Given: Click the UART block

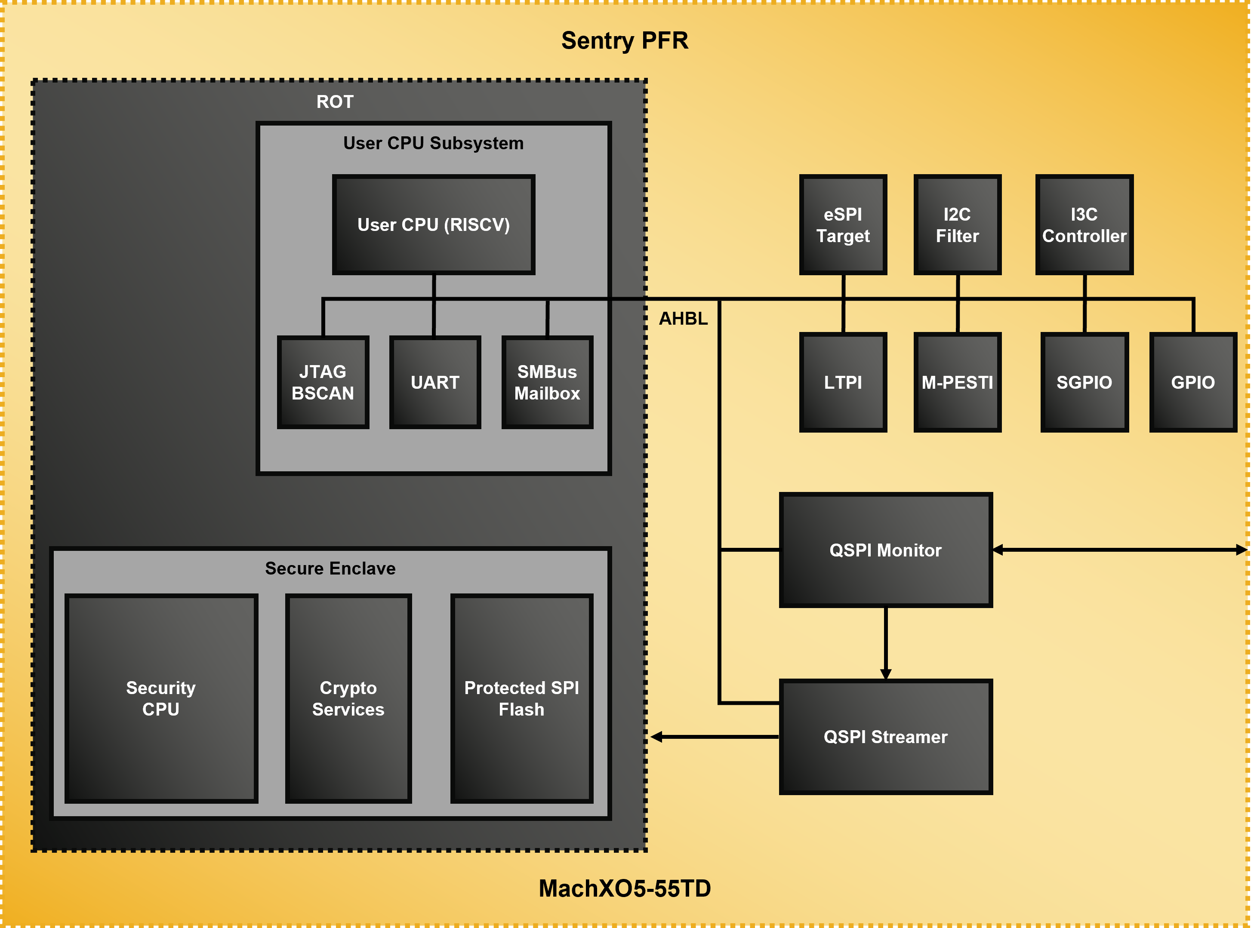Looking at the screenshot, I should (434, 383).
